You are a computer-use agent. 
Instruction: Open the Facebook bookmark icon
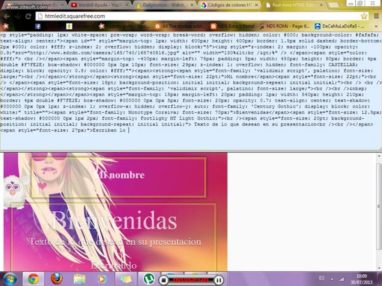pos(38,26)
